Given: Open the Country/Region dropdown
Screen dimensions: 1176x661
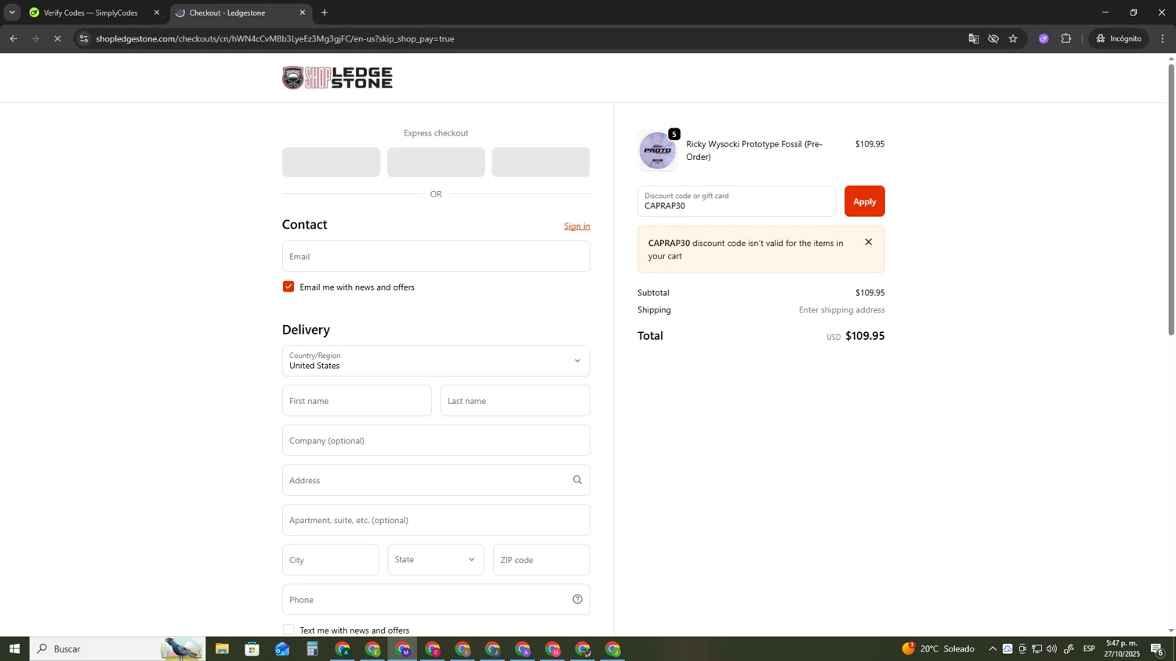Looking at the screenshot, I should point(436,361).
